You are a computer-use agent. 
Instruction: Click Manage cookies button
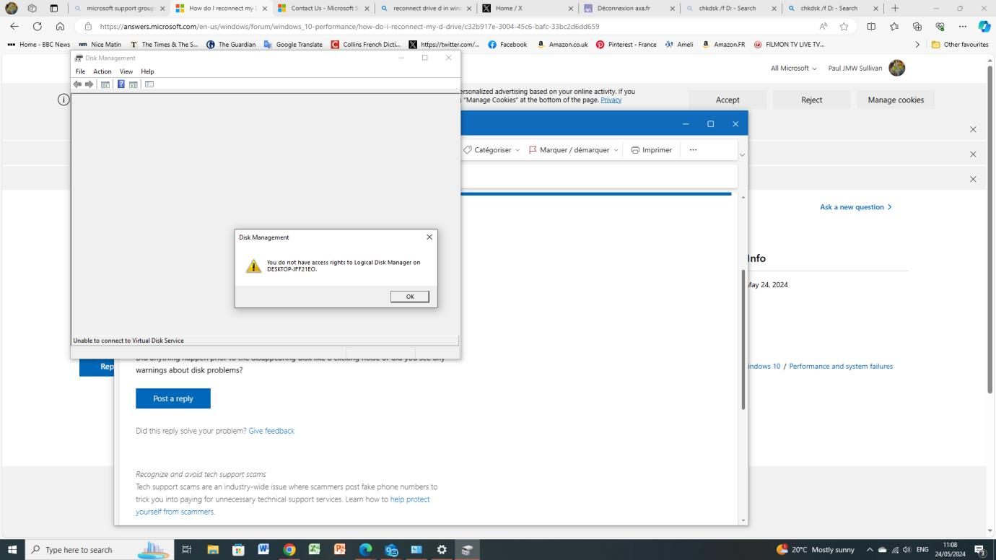coord(896,100)
